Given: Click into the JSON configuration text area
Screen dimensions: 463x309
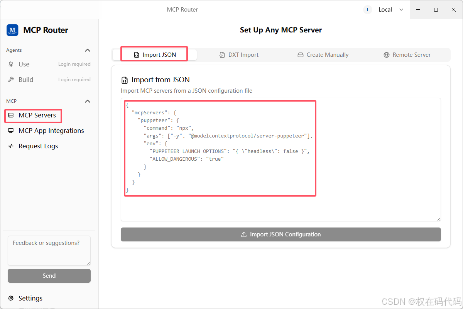Looking at the screenshot, I should point(281,160).
